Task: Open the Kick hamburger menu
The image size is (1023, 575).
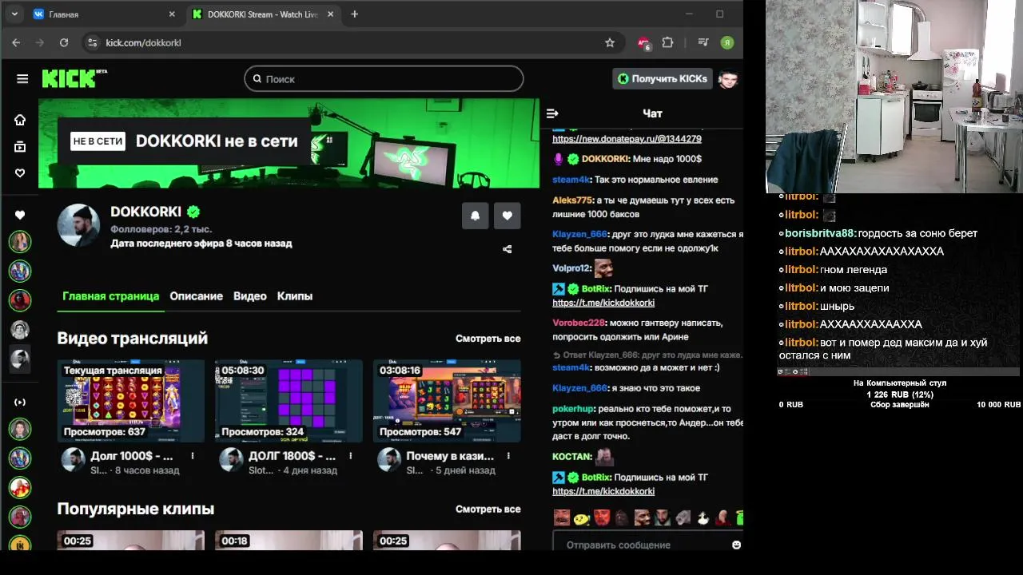Action: 22,79
